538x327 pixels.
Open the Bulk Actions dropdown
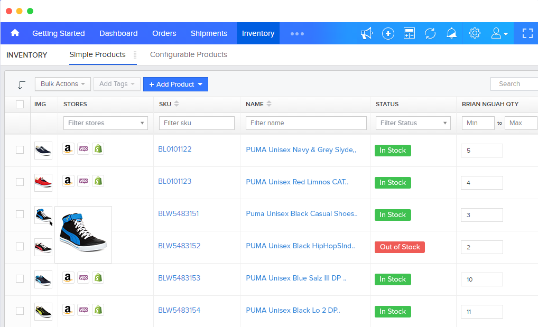tap(63, 84)
